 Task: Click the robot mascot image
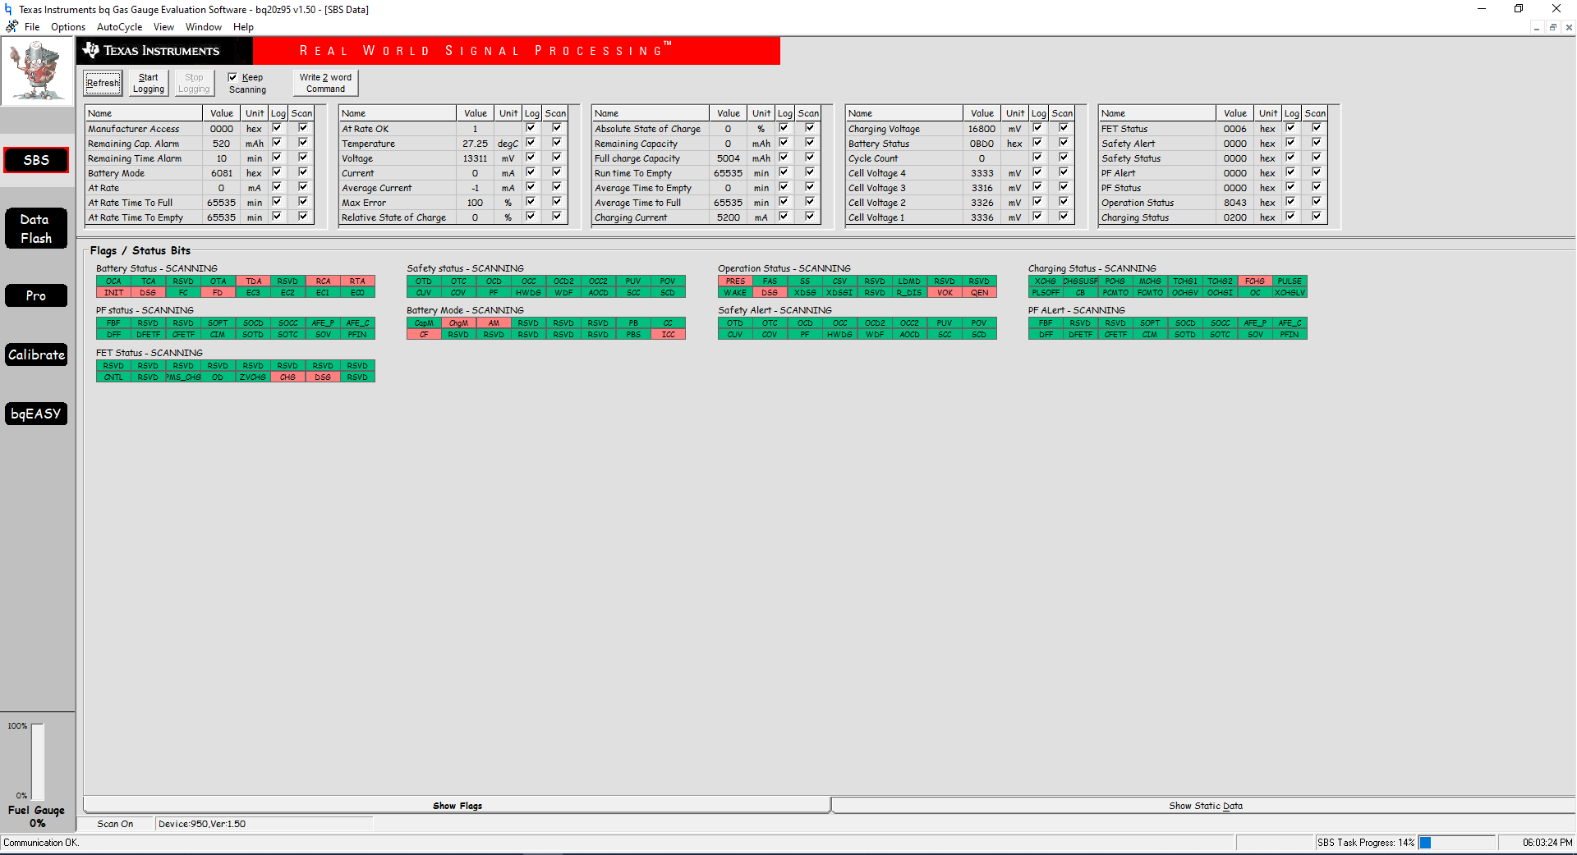coord(37,71)
